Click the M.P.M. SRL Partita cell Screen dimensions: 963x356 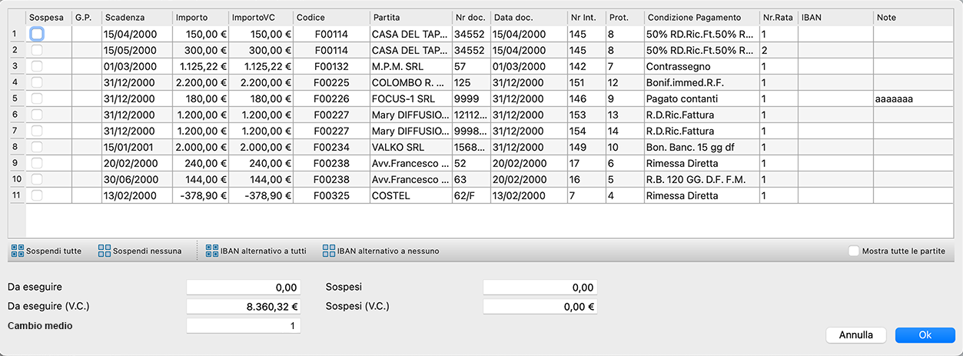409,66
